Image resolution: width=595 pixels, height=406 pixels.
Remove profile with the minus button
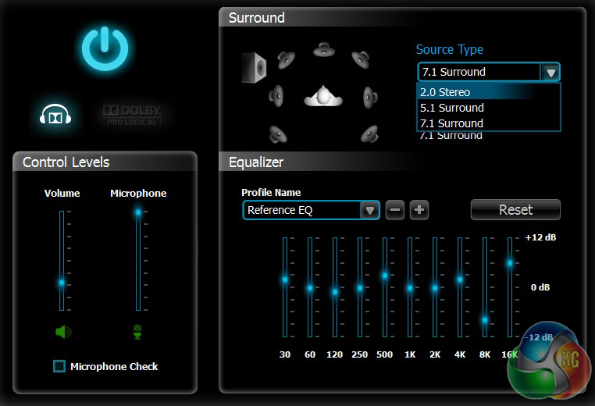394,210
